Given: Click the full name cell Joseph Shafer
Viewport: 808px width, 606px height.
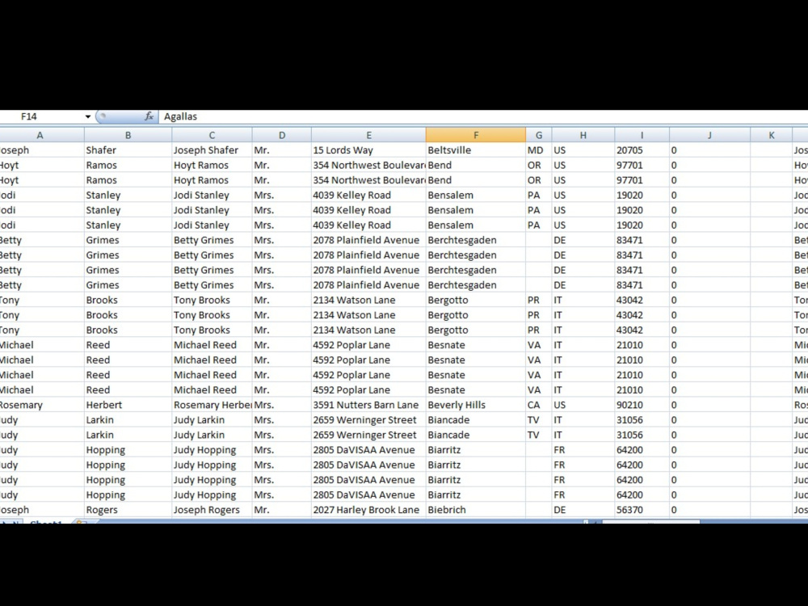Looking at the screenshot, I should point(212,150).
